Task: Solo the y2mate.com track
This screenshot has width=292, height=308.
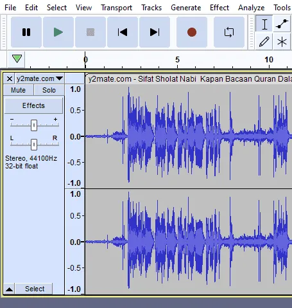Action: 49,90
